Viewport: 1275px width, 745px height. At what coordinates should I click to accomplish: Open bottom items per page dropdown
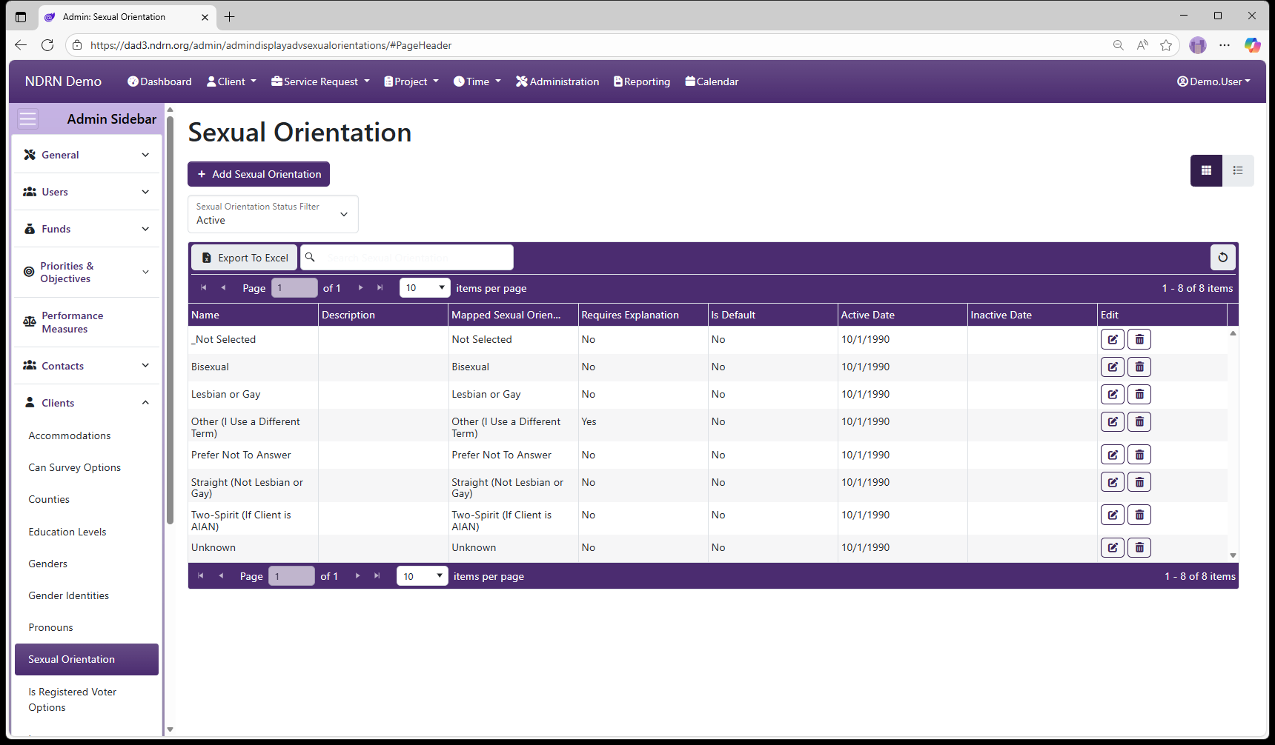click(423, 576)
